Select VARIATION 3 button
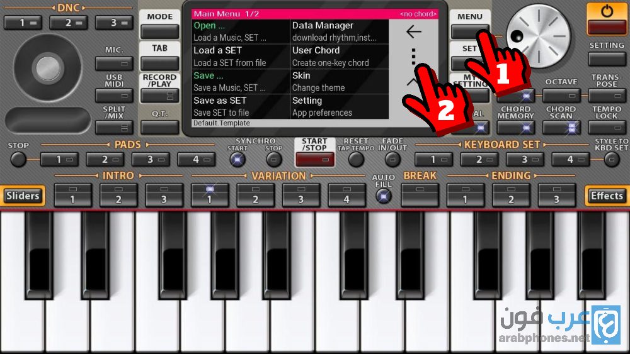Screen dimensions: 630x354 point(301,195)
